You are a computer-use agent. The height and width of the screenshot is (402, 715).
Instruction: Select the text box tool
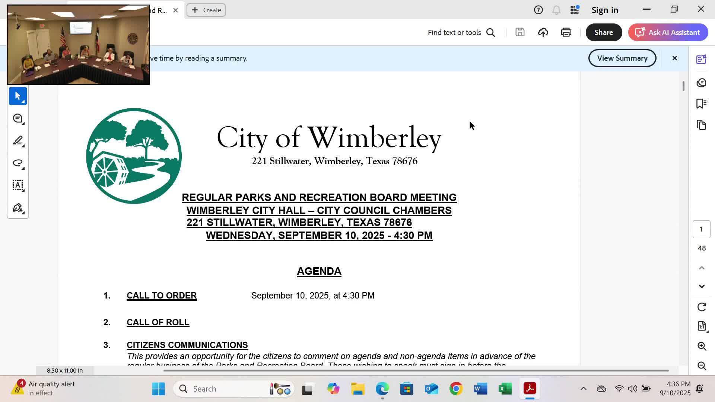(x=18, y=185)
